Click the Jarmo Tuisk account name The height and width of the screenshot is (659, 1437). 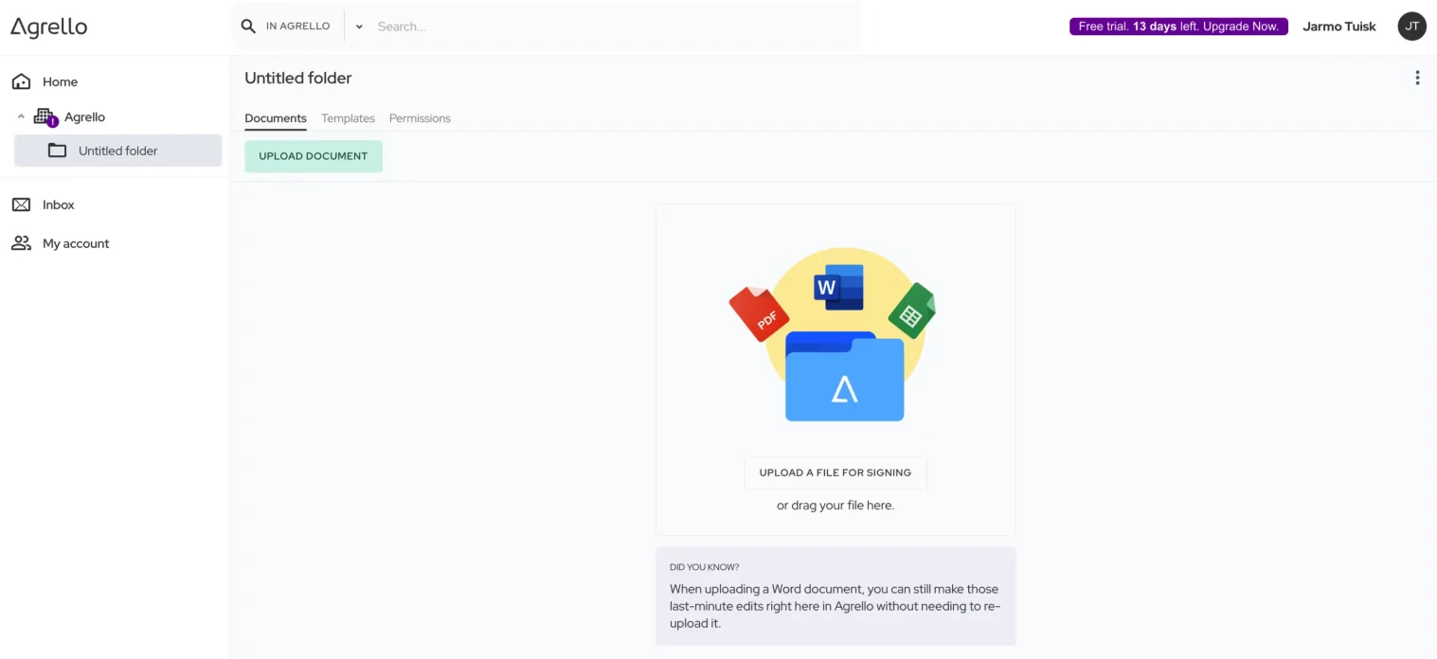[x=1338, y=26]
